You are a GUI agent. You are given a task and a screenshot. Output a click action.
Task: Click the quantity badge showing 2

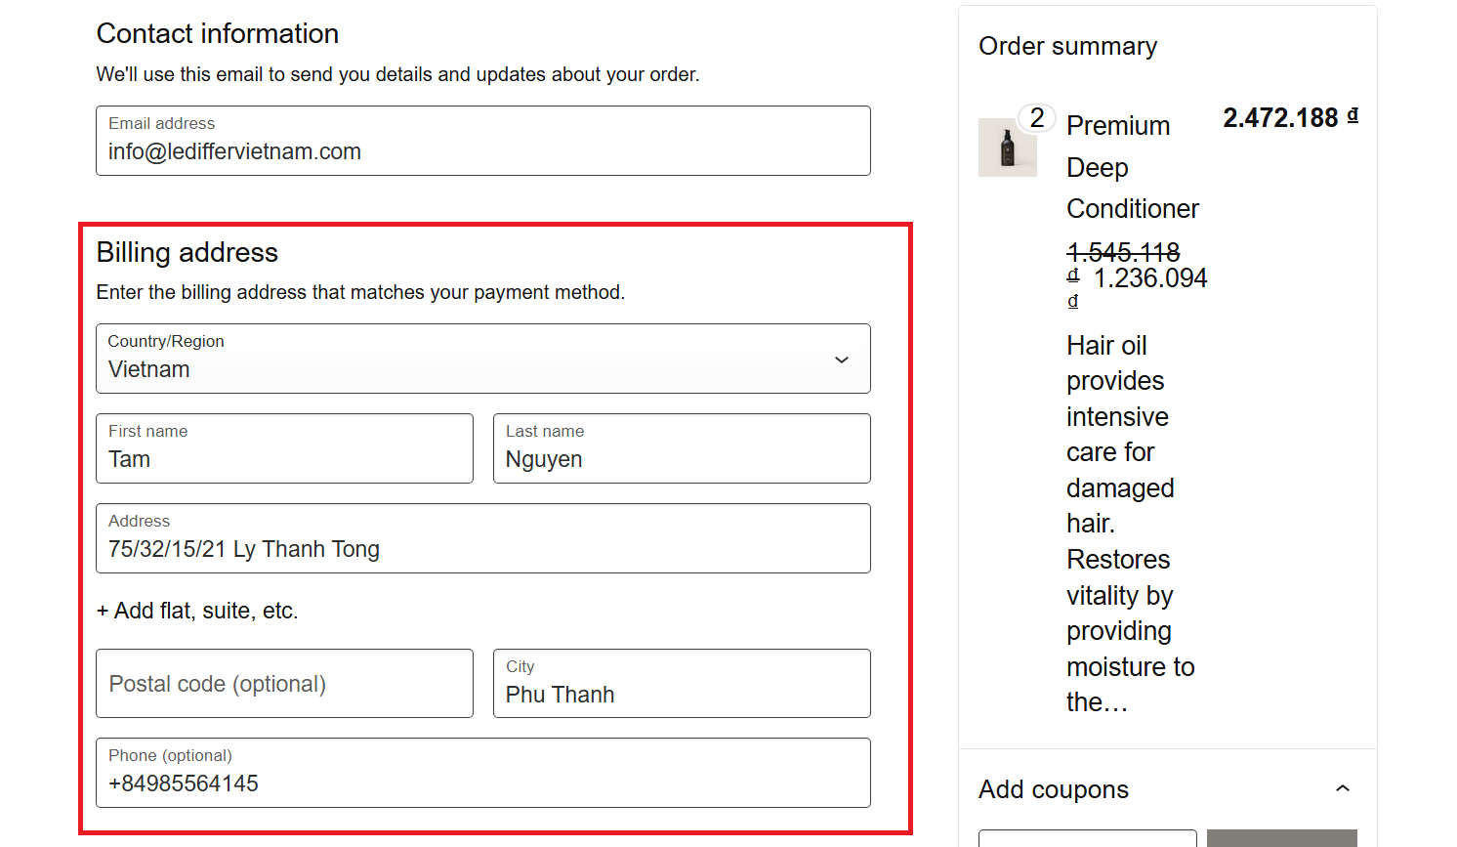click(1036, 118)
